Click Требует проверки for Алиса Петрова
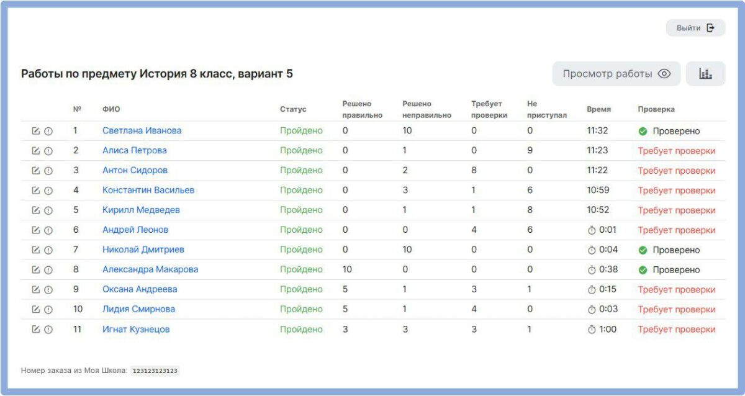745x396 pixels. [677, 151]
